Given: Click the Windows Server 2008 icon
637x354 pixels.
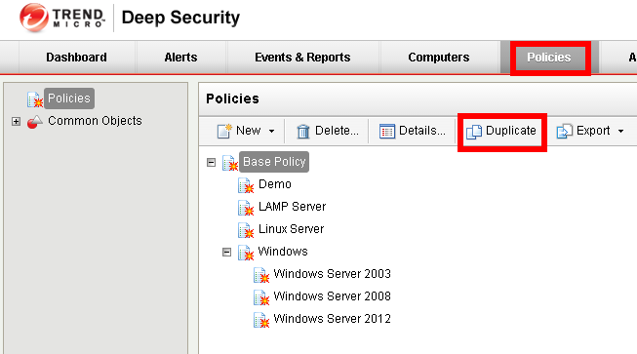Looking at the screenshot, I should point(261,297).
